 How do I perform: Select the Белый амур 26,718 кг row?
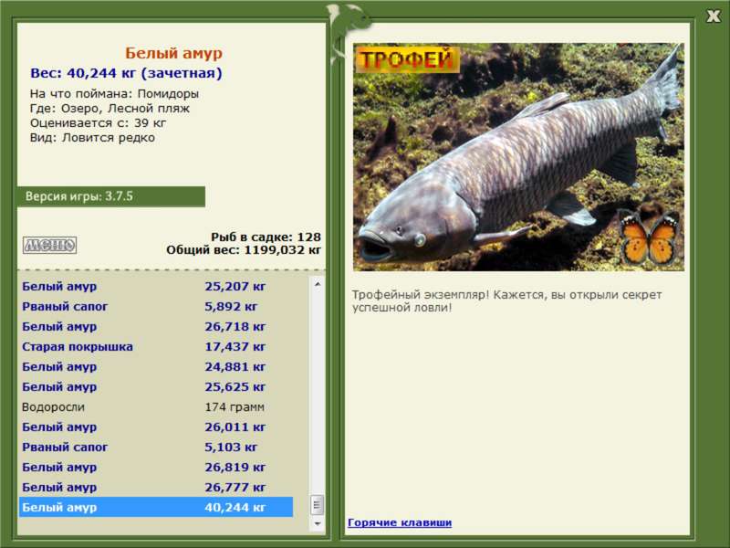(x=156, y=326)
